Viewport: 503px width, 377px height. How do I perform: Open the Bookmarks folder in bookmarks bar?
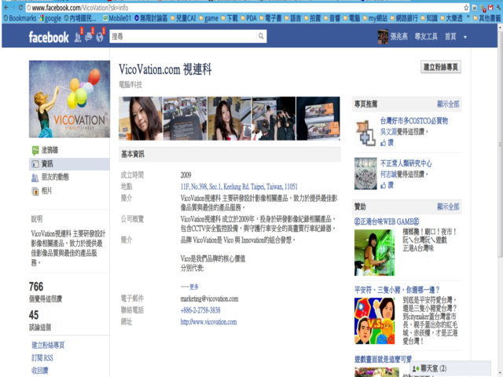click(20, 18)
